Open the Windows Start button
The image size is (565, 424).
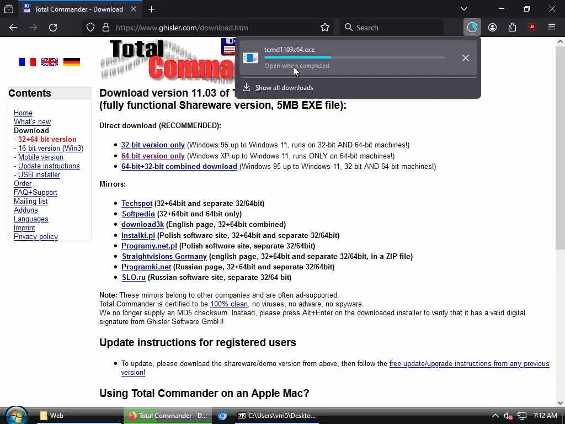tap(16, 416)
